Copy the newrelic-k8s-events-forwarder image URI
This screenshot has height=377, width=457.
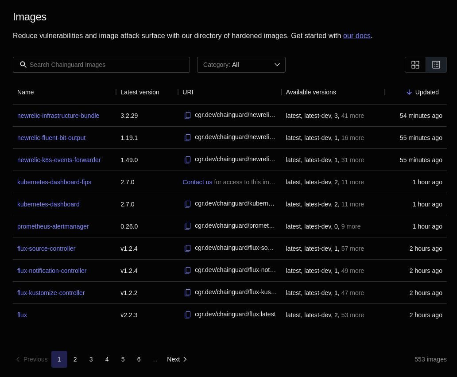[x=187, y=159]
